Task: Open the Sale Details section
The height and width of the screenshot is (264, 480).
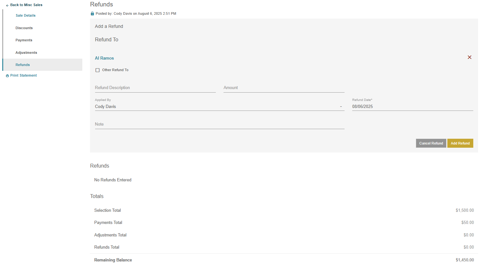Action: pos(26,15)
